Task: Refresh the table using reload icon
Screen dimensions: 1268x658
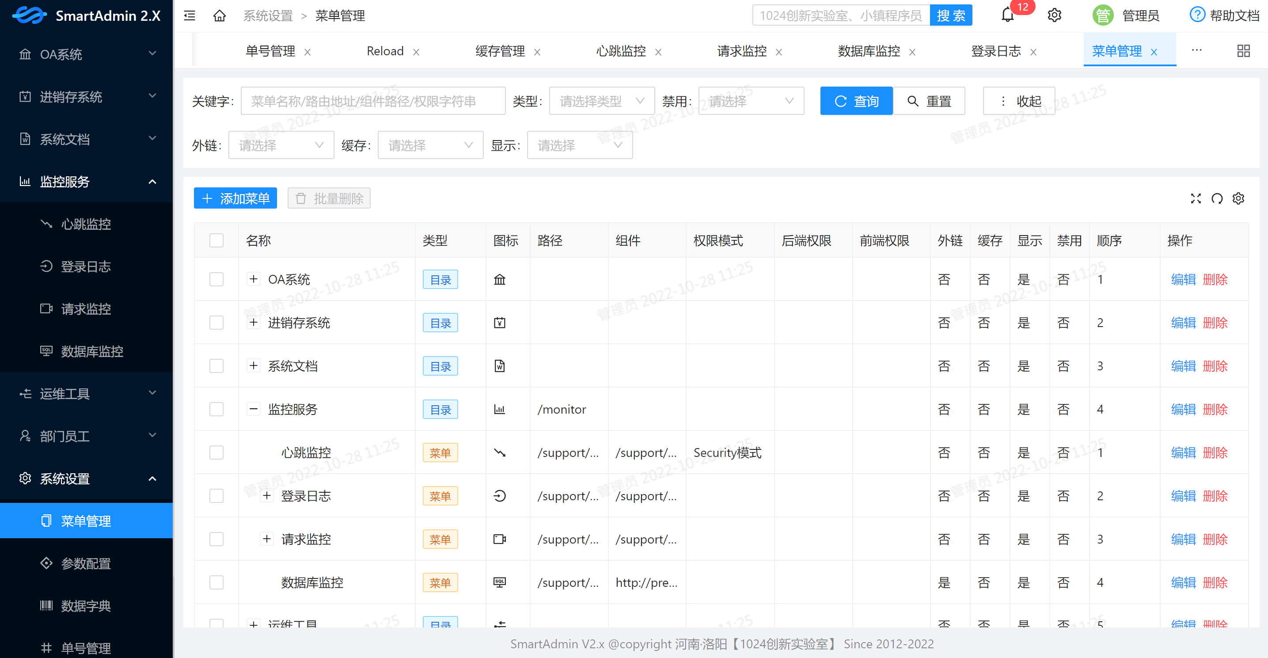Action: (1217, 198)
